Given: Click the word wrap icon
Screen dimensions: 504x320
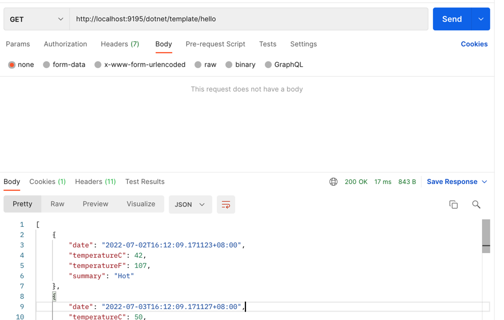Looking at the screenshot, I should (225, 205).
